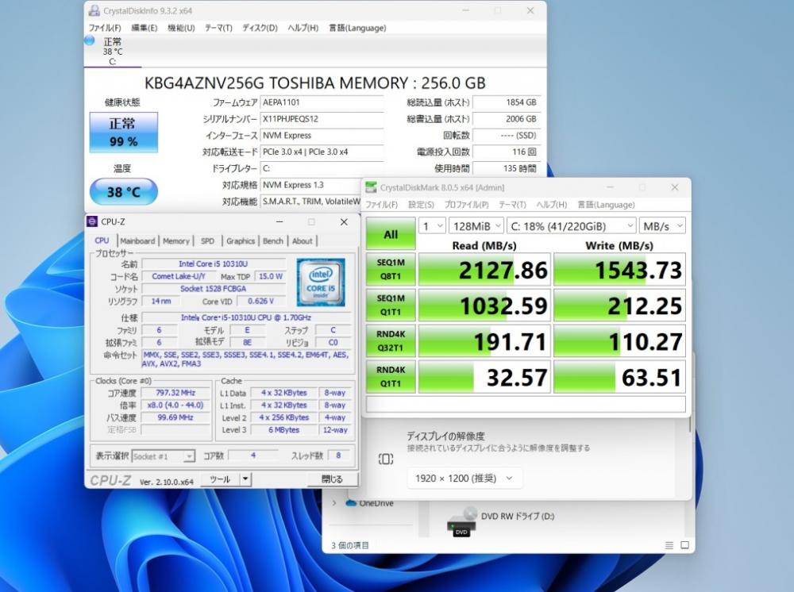The image size is (794, 592).
Task: Open the テーマ(T) menu in CrystalDiskInfo
Action: coord(218,28)
